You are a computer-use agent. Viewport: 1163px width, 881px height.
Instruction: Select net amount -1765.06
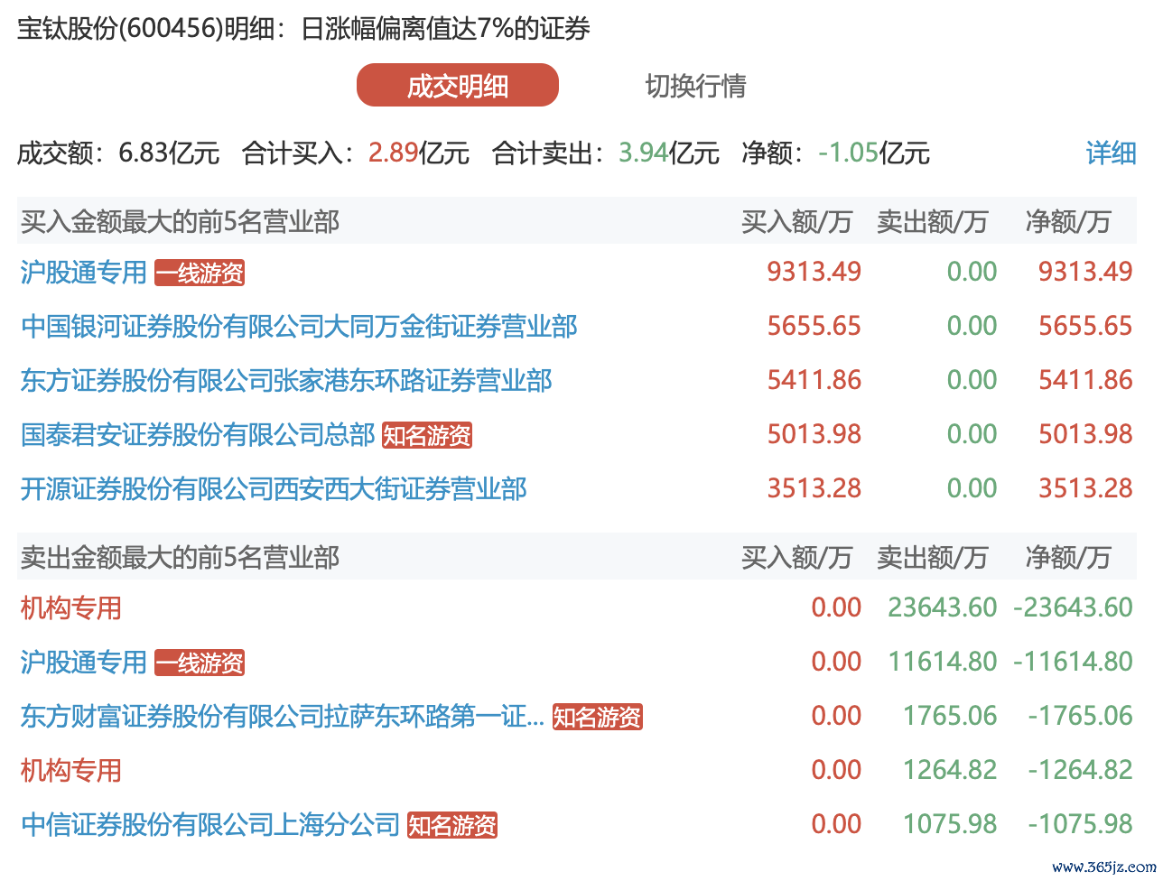[x=1080, y=716]
